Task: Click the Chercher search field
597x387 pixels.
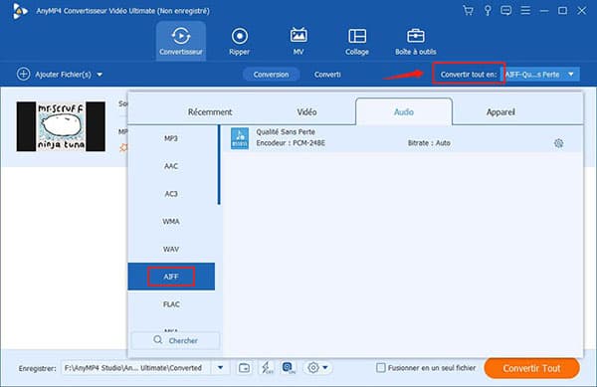Action: coord(175,340)
